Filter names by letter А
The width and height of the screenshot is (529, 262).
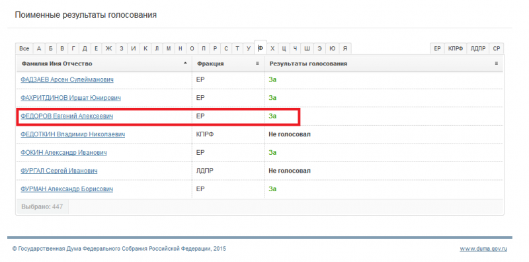[39, 49]
